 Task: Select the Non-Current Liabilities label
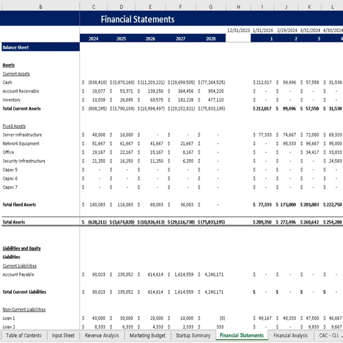[24, 310]
